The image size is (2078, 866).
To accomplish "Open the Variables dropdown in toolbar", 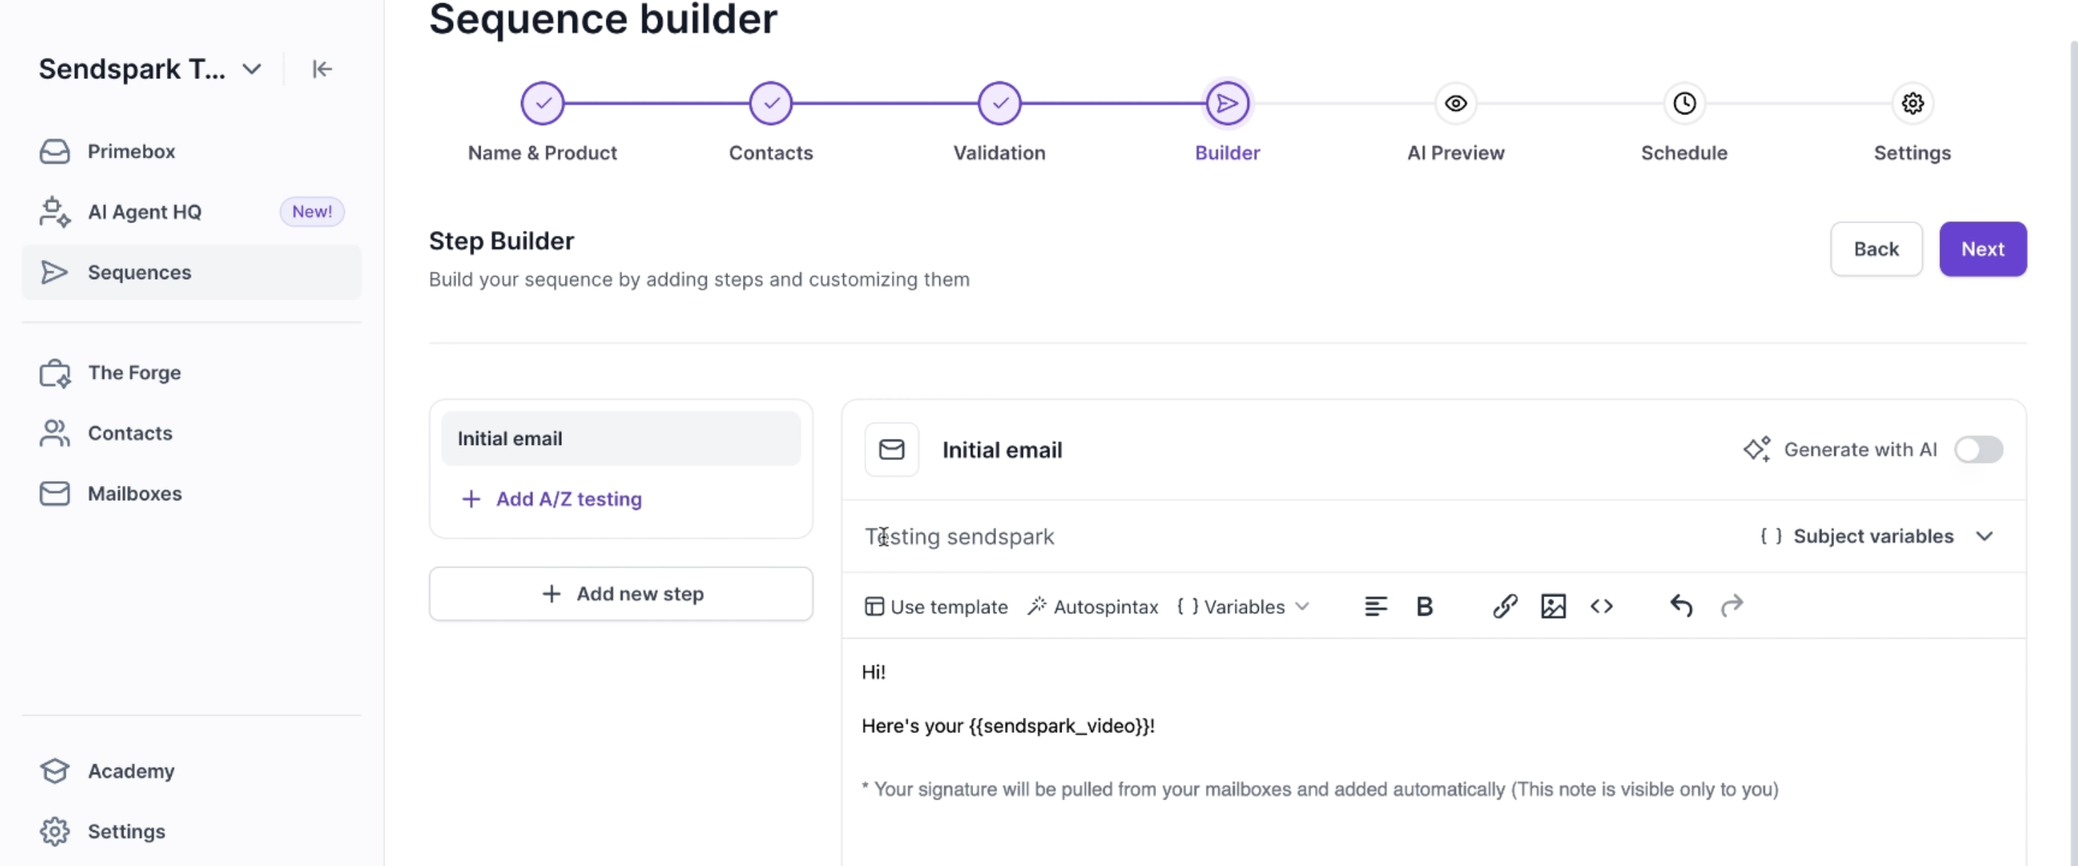I will tap(1243, 606).
